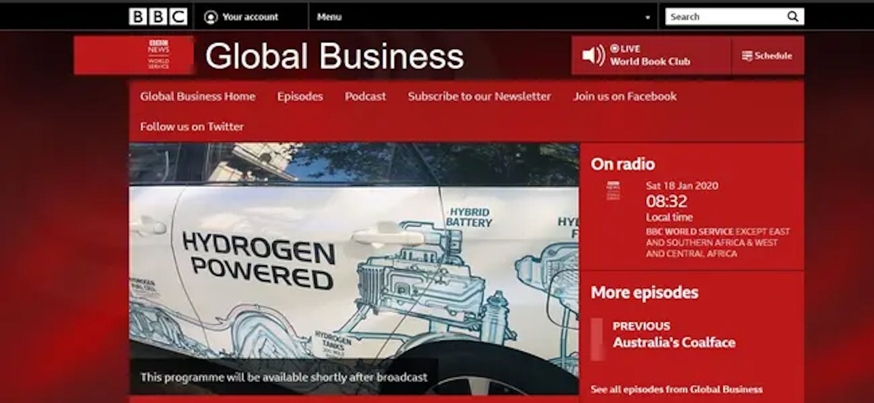This screenshot has height=403, width=874.
Task: Click the live radio speaker icon
Action: point(593,55)
